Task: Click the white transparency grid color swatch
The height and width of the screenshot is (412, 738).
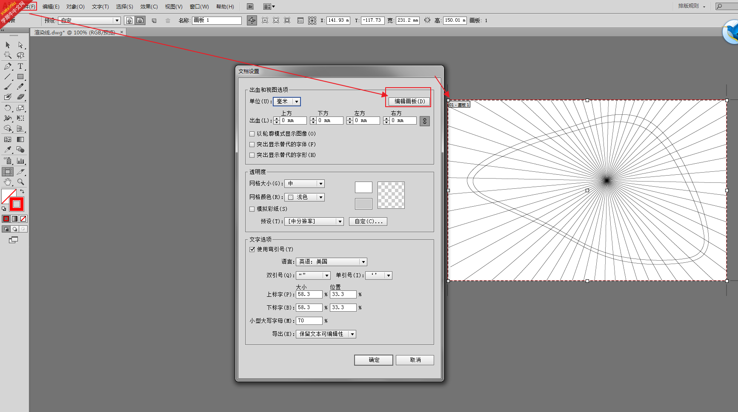Action: click(363, 188)
